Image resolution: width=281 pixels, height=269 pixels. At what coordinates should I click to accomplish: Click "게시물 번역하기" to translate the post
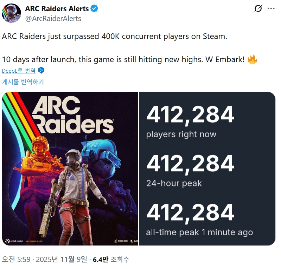point(23,81)
